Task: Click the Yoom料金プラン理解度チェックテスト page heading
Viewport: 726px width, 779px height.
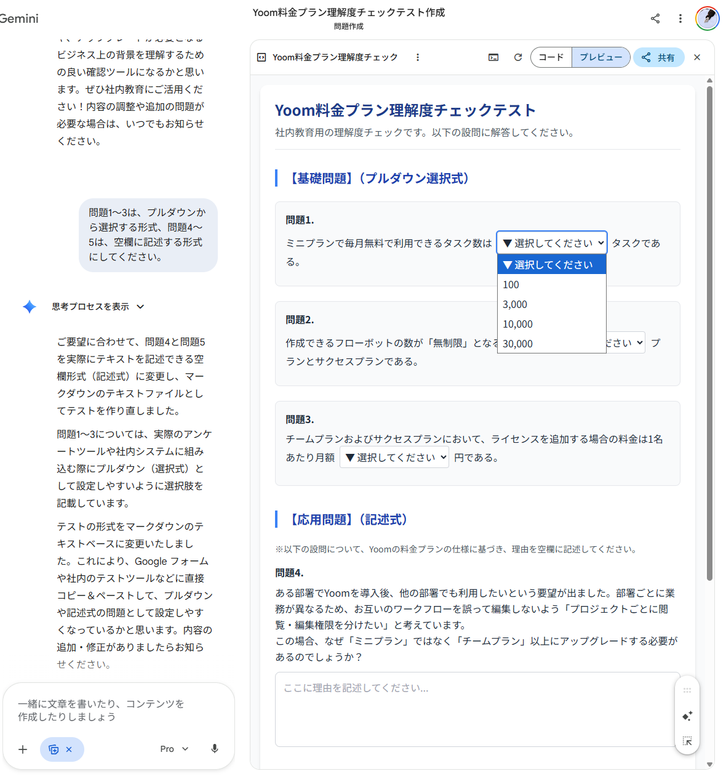Action: coord(405,110)
